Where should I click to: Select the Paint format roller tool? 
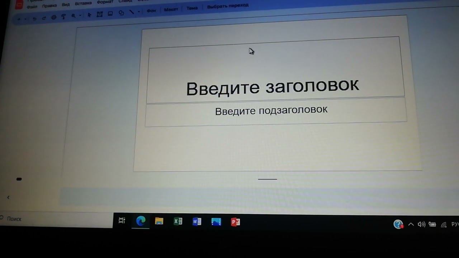pos(63,16)
